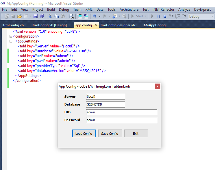
Task: Open the Undo history dropdown arrow
Action: (100, 16)
